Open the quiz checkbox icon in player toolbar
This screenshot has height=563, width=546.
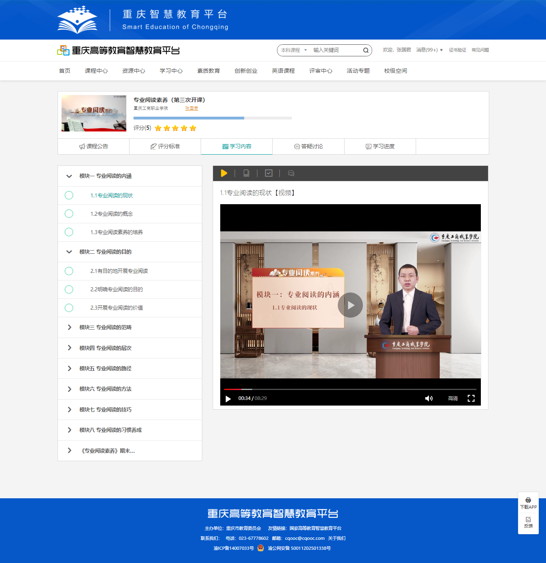click(x=269, y=173)
